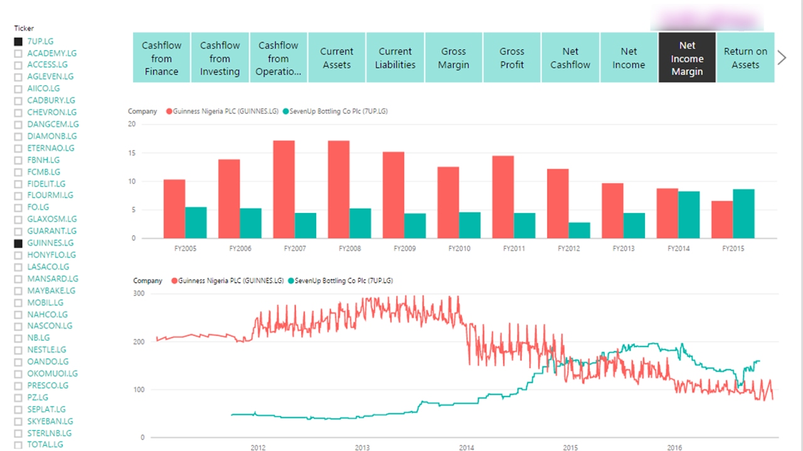Check the NESTLE.LG ticker checkbox

18,350
